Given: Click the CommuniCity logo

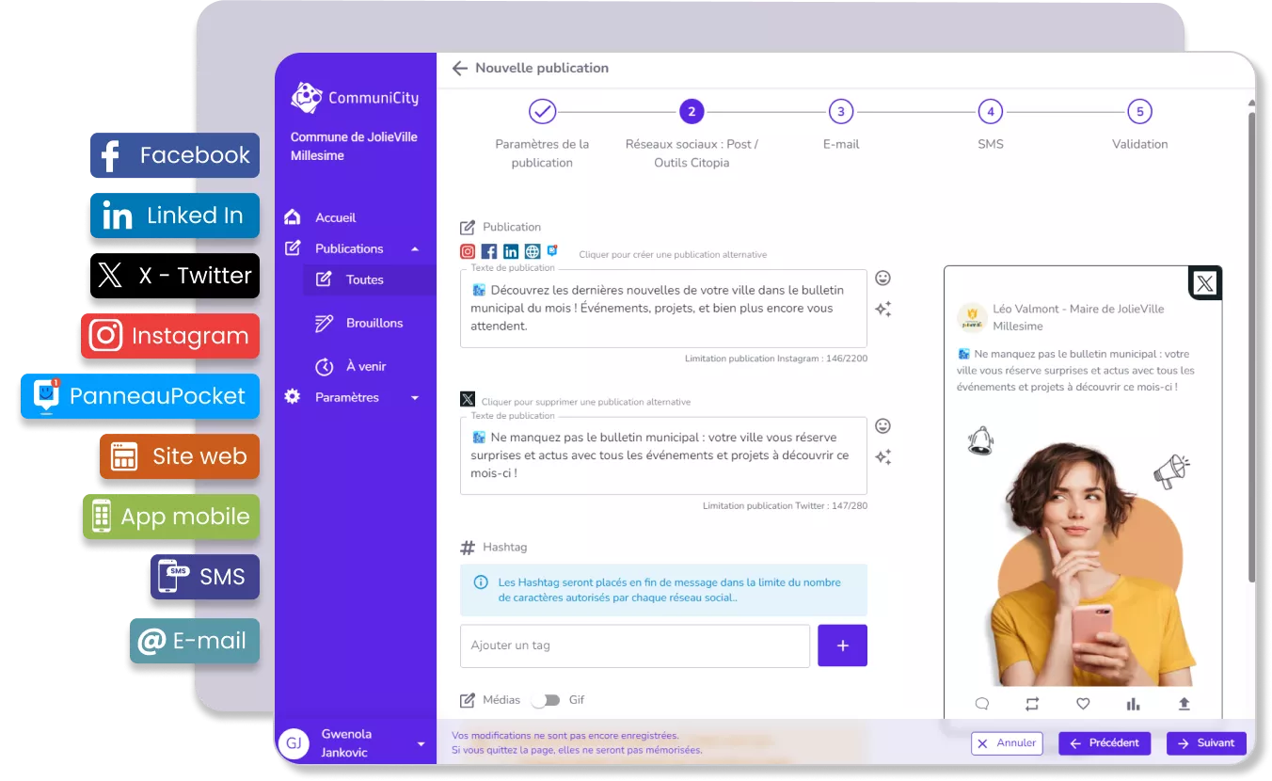Looking at the screenshot, I should click(x=355, y=97).
